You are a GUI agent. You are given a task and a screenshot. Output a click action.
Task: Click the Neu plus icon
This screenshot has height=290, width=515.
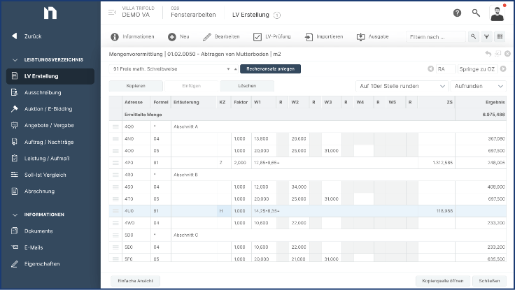(172, 36)
